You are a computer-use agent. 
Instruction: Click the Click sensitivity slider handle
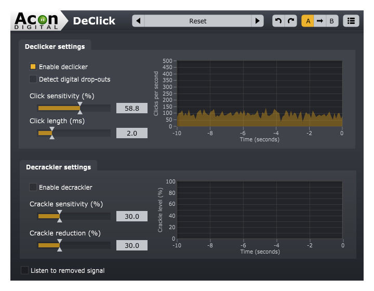click(x=80, y=108)
